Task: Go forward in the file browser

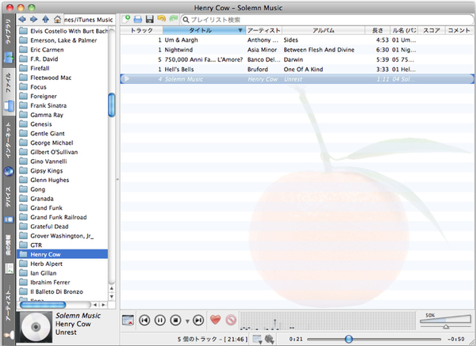Action: tap(33, 20)
